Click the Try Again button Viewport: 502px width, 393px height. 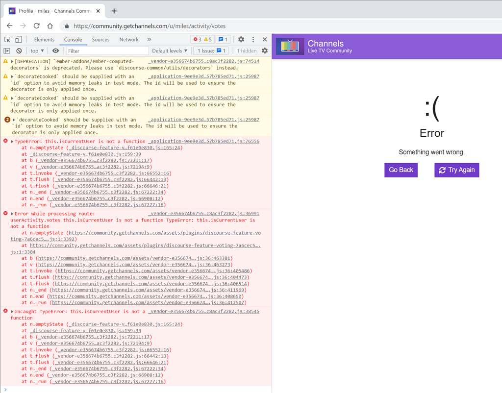point(456,170)
